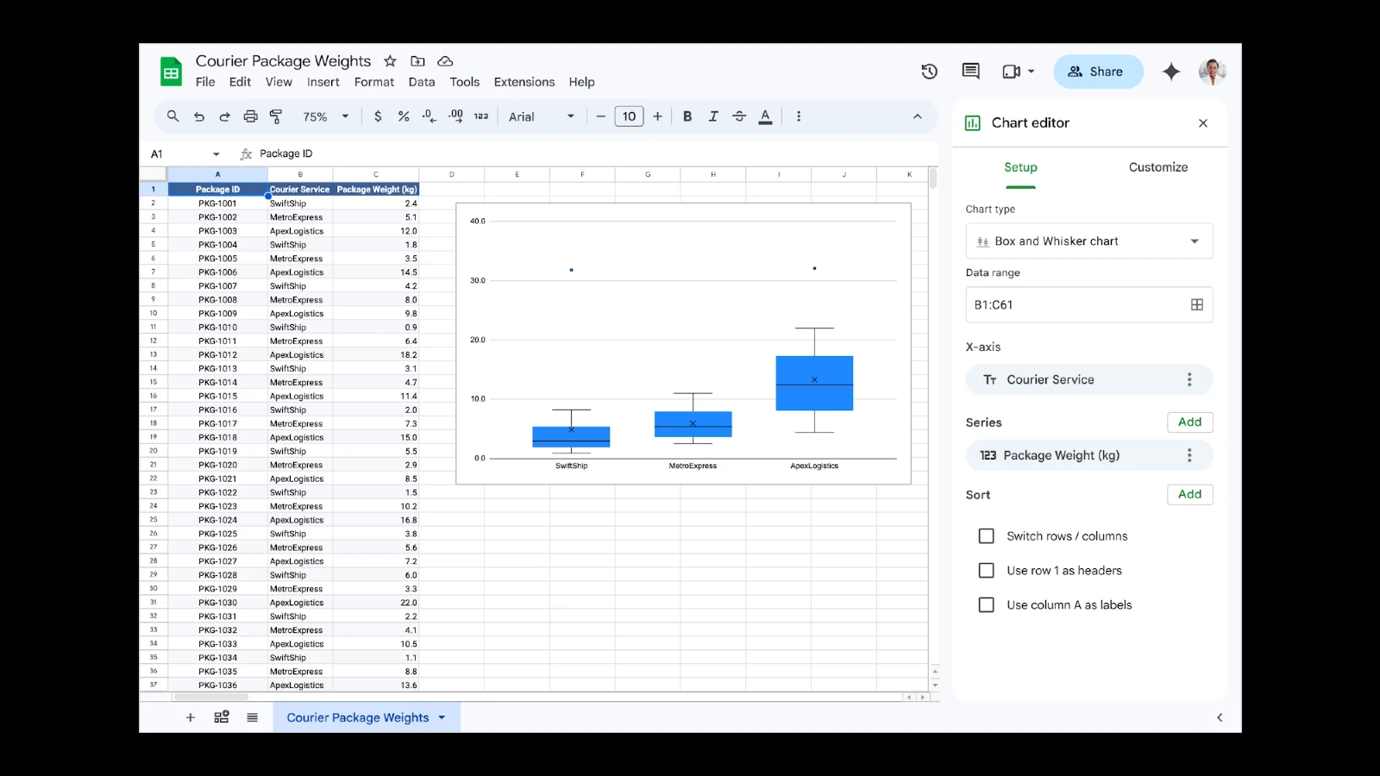The width and height of the screenshot is (1380, 776).
Task: Open the cell name box dropdown
Action: pyautogui.click(x=216, y=154)
